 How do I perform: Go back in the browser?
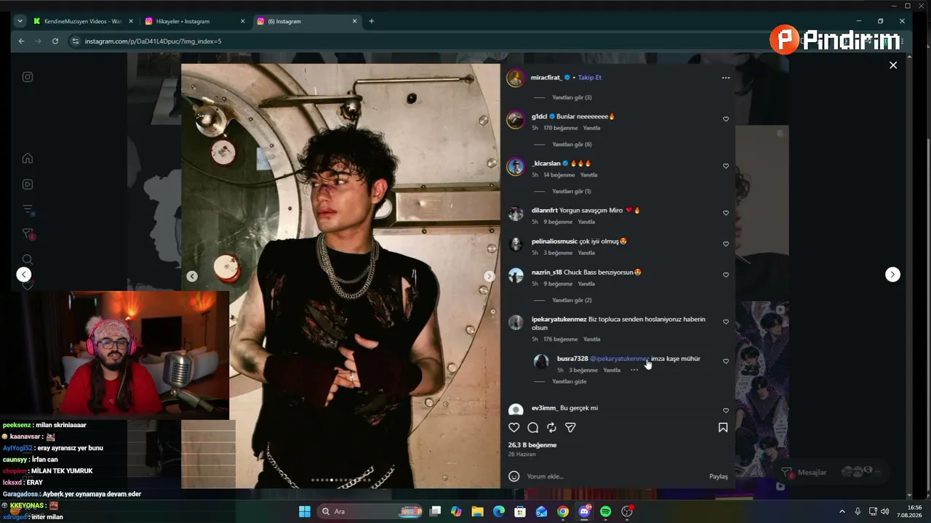[21, 41]
